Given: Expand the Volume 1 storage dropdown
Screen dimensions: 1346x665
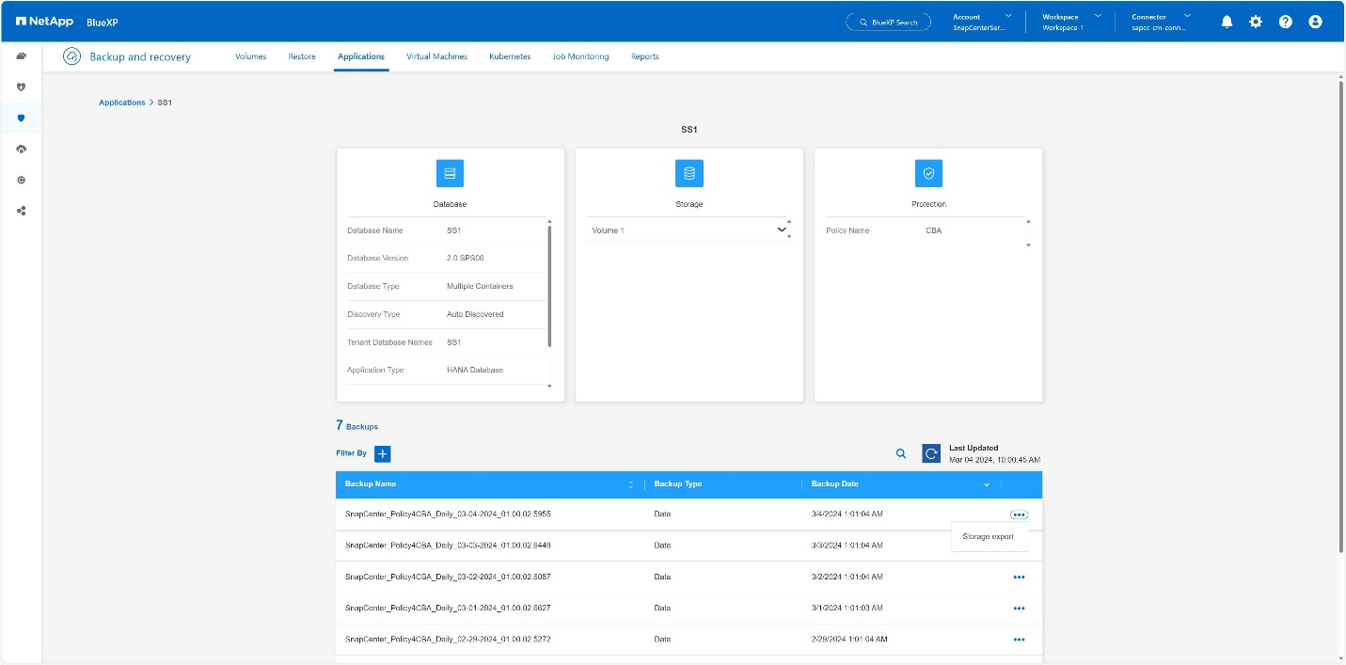Looking at the screenshot, I should tap(781, 230).
